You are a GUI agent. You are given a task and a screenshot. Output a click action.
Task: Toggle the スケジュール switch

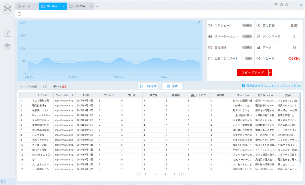(x=247, y=25)
